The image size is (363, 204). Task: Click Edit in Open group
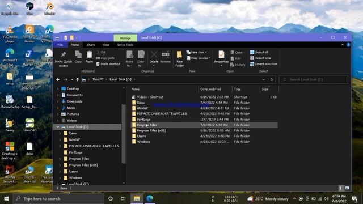pos(236,59)
